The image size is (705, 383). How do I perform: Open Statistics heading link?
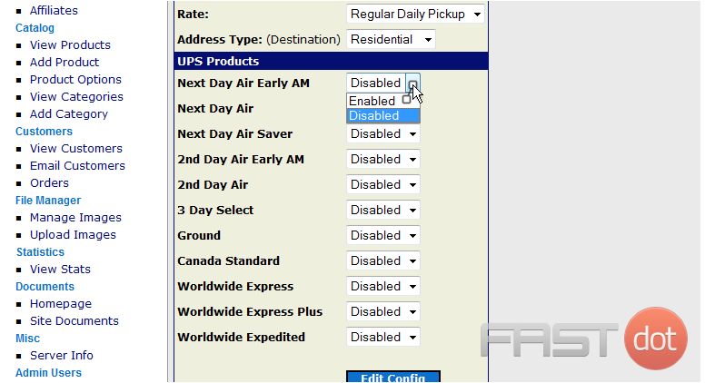pyautogui.click(x=40, y=252)
